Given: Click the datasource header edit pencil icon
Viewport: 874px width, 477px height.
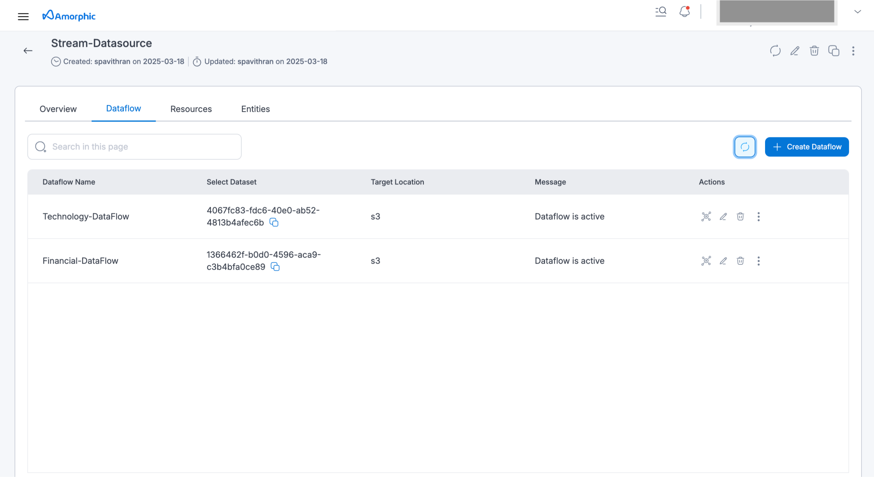Looking at the screenshot, I should (794, 51).
